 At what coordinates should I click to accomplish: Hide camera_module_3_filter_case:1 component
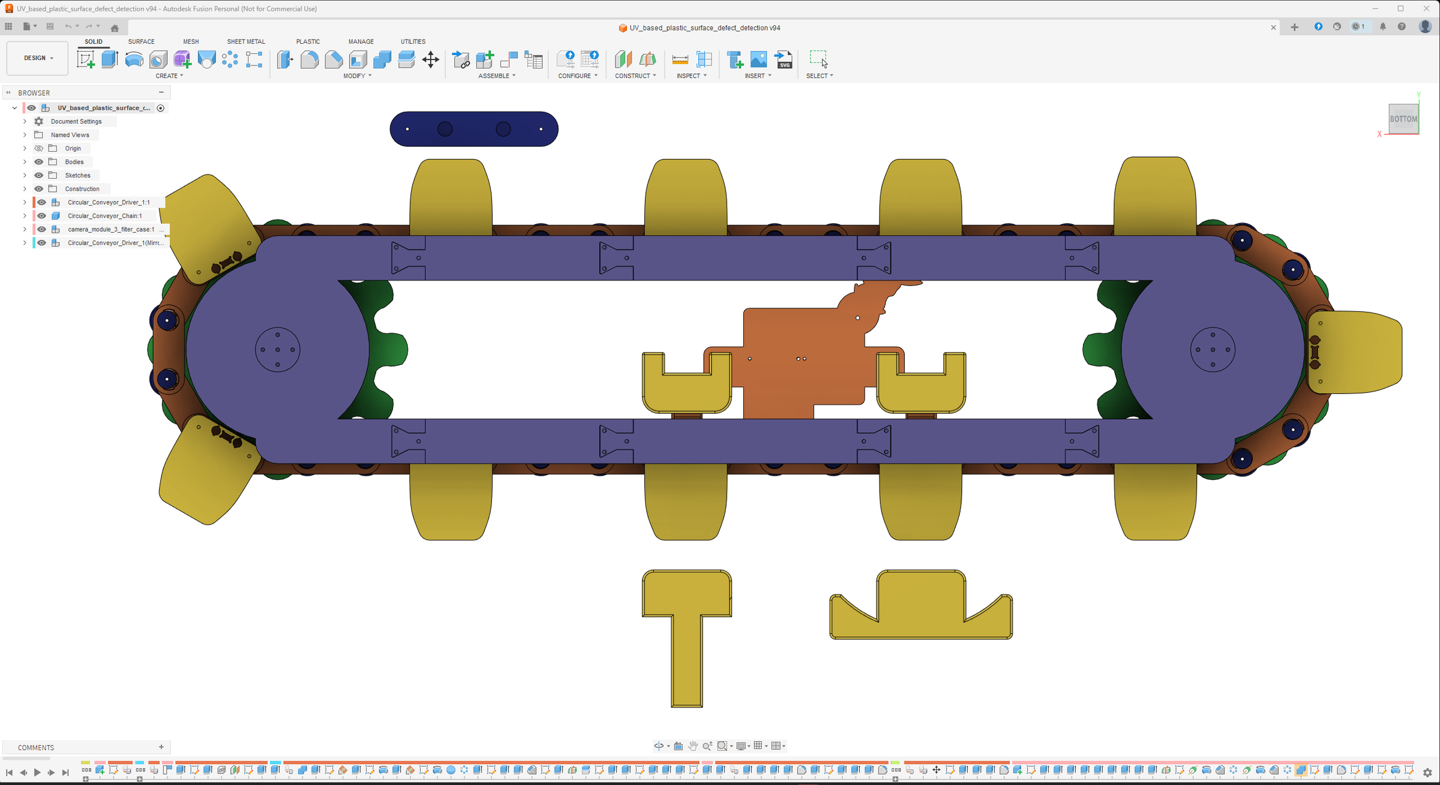pos(41,229)
